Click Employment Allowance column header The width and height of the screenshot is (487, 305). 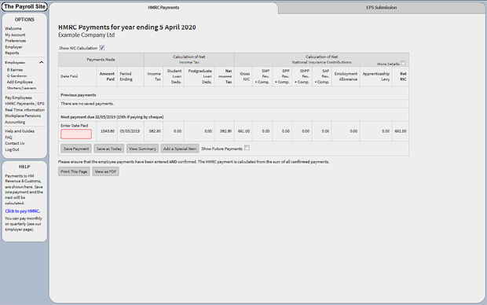[x=346, y=76]
